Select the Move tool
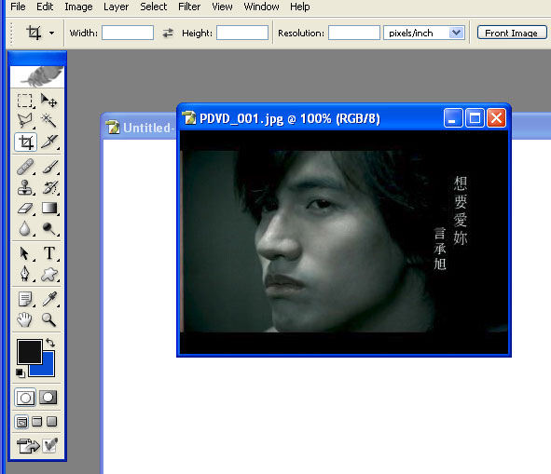This screenshot has width=551, height=474. pos(48,101)
